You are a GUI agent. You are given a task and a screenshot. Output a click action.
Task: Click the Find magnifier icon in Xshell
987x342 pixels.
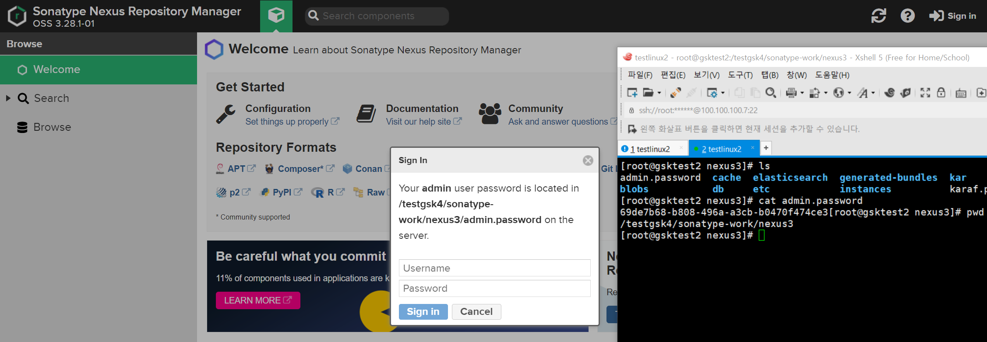point(771,93)
